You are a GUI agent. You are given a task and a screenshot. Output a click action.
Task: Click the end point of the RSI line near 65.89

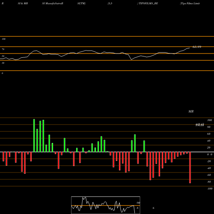[190, 48]
